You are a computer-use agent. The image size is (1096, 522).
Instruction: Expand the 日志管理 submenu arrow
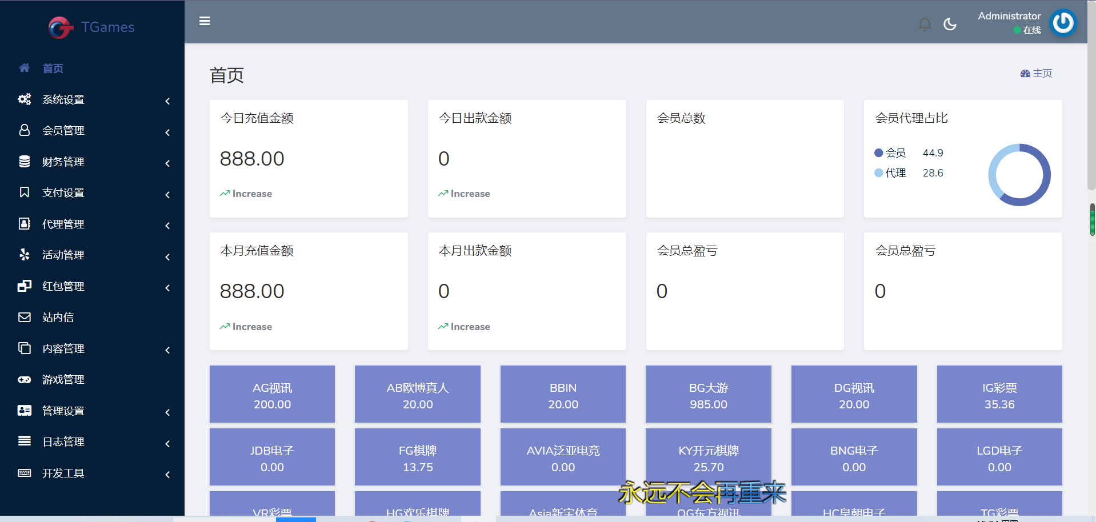pyautogui.click(x=167, y=444)
